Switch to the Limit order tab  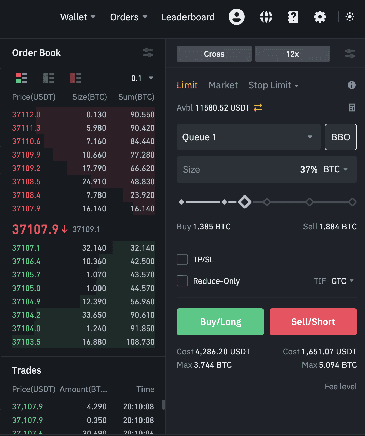[187, 85]
